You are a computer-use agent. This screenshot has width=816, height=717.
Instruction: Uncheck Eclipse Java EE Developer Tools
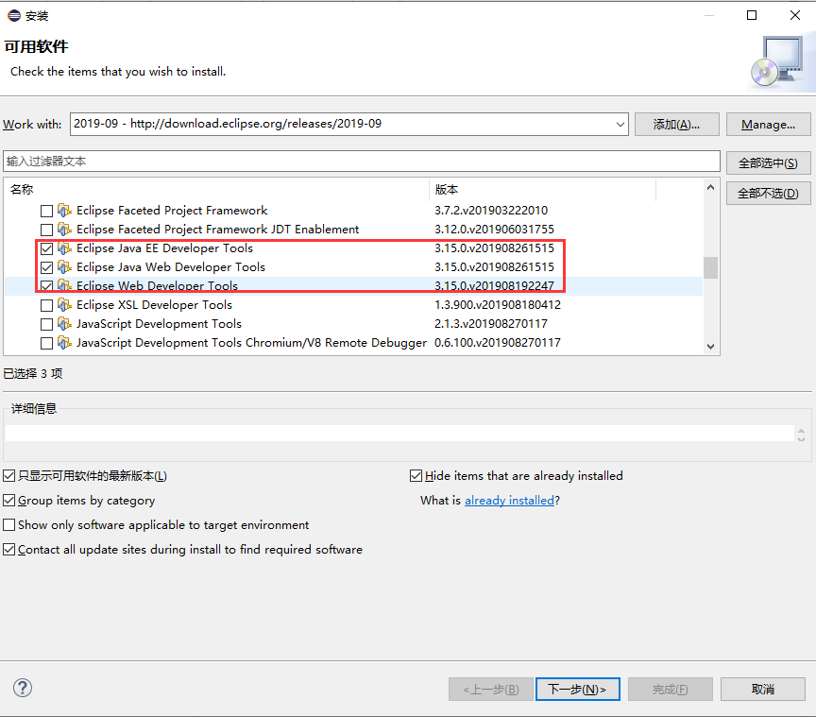pyautogui.click(x=46, y=248)
